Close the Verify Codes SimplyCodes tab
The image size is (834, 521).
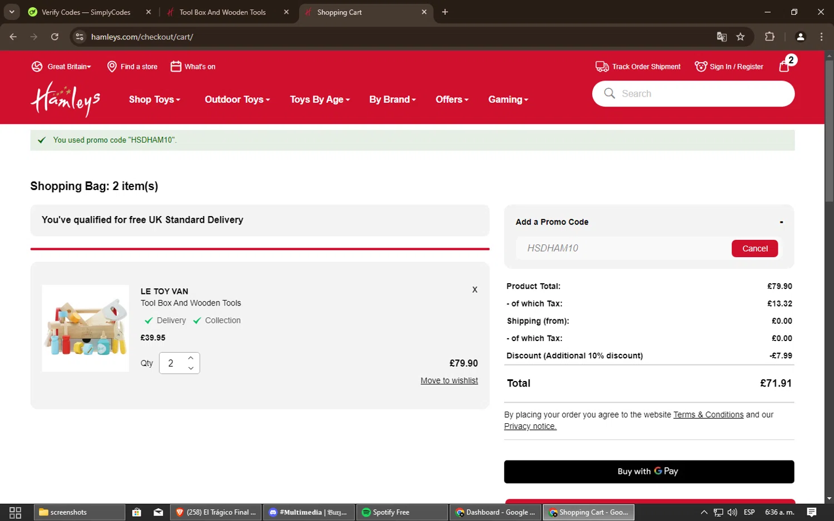click(x=148, y=12)
